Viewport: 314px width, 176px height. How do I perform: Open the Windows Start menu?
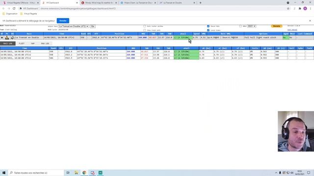pos(4,173)
